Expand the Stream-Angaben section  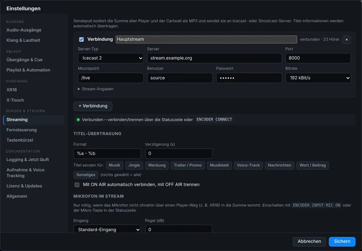95,89
